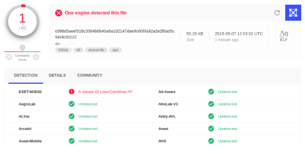Click the AegisLab engine name
The height and width of the screenshot is (154, 305).
click(27, 104)
